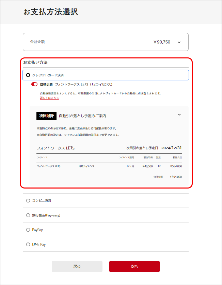Click the お支払方法選択 page heading
The height and width of the screenshot is (285, 222).
51,12
